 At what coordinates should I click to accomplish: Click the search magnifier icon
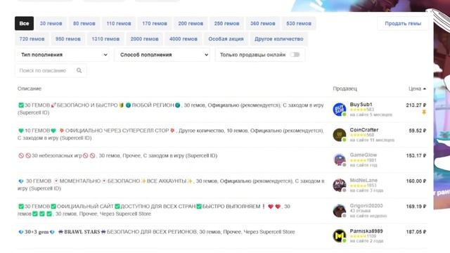[x=79, y=70]
